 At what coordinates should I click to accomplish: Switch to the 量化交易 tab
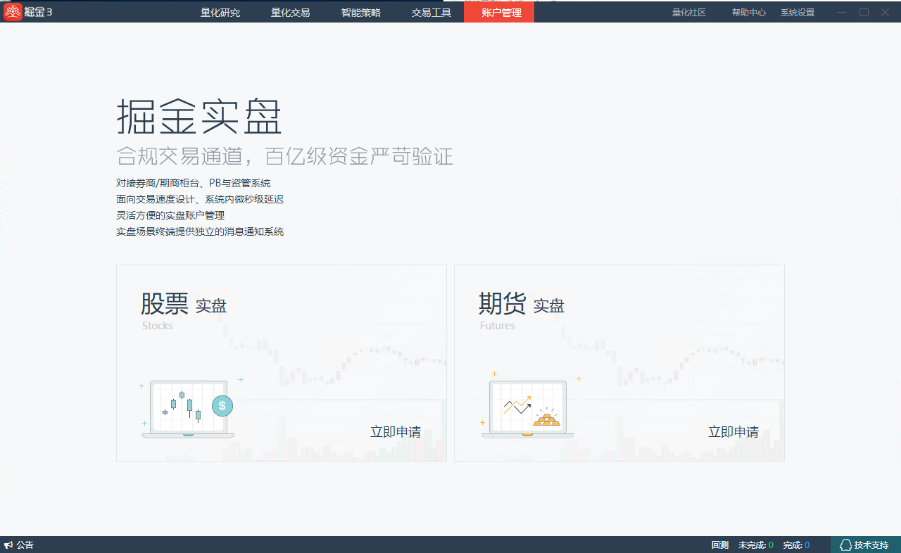tap(291, 13)
